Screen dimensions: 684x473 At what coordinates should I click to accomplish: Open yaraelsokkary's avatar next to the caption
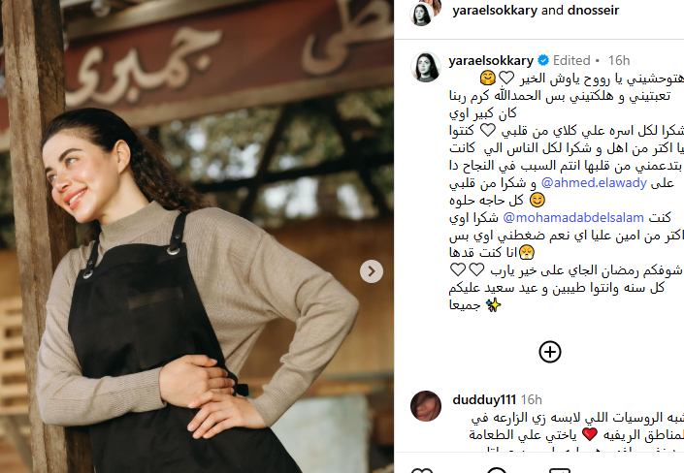[x=425, y=67]
